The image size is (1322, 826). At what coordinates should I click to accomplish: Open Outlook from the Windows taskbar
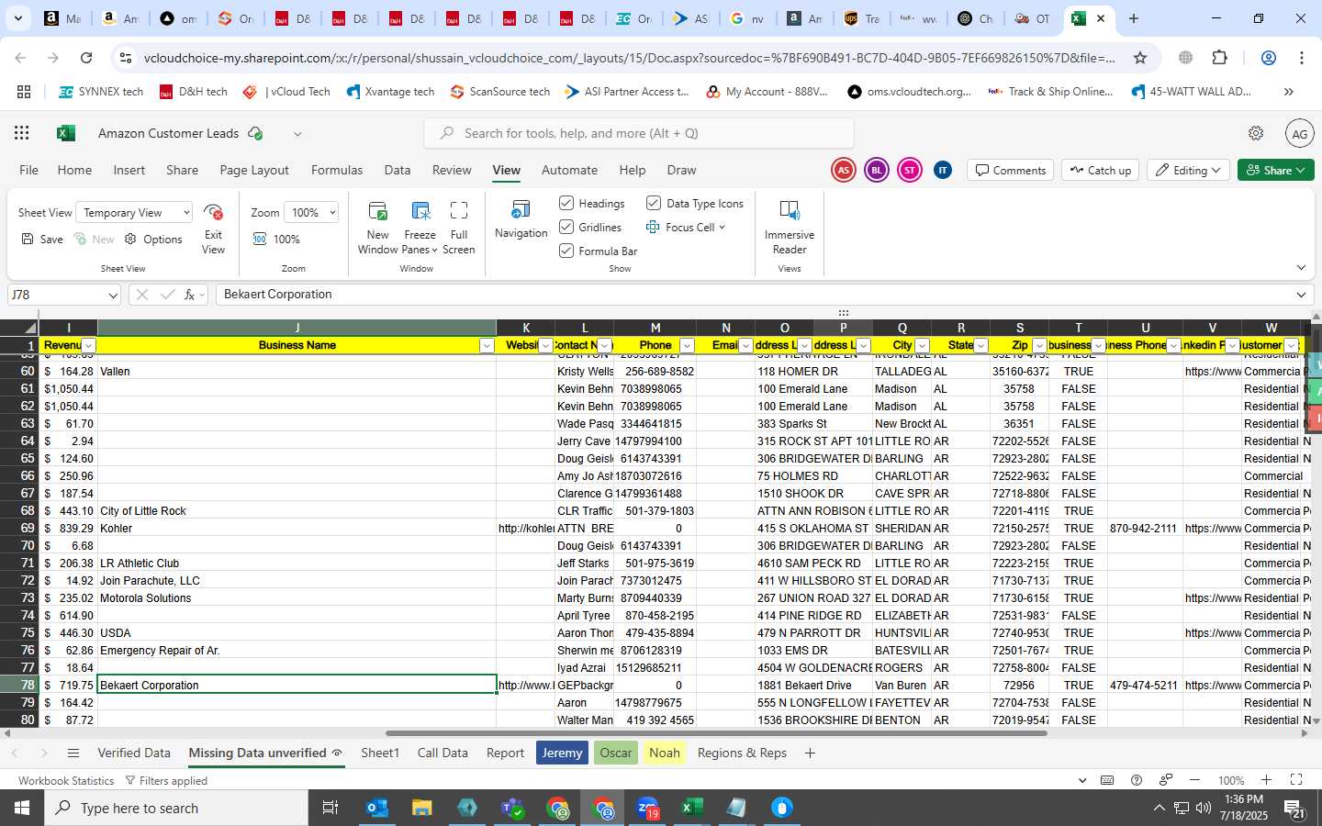pos(377,808)
